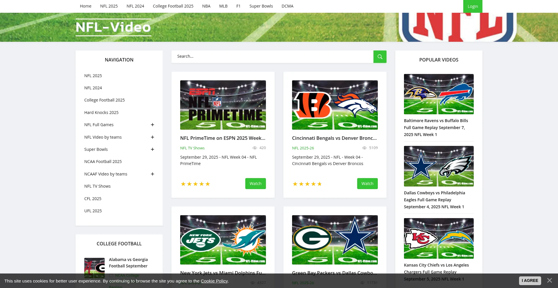Go to the NBA menu item
Viewport: 558px width, 288px height.
(206, 6)
